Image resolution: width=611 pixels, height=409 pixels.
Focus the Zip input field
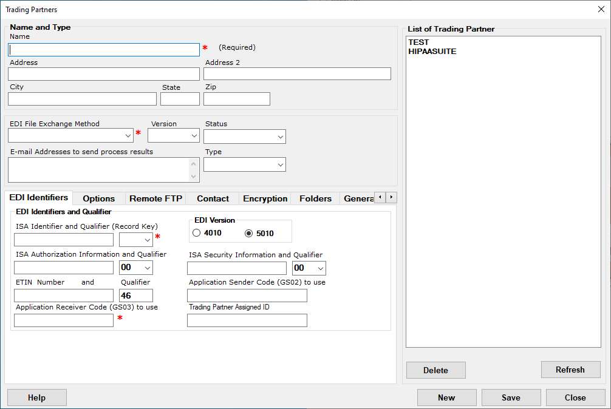click(x=237, y=99)
